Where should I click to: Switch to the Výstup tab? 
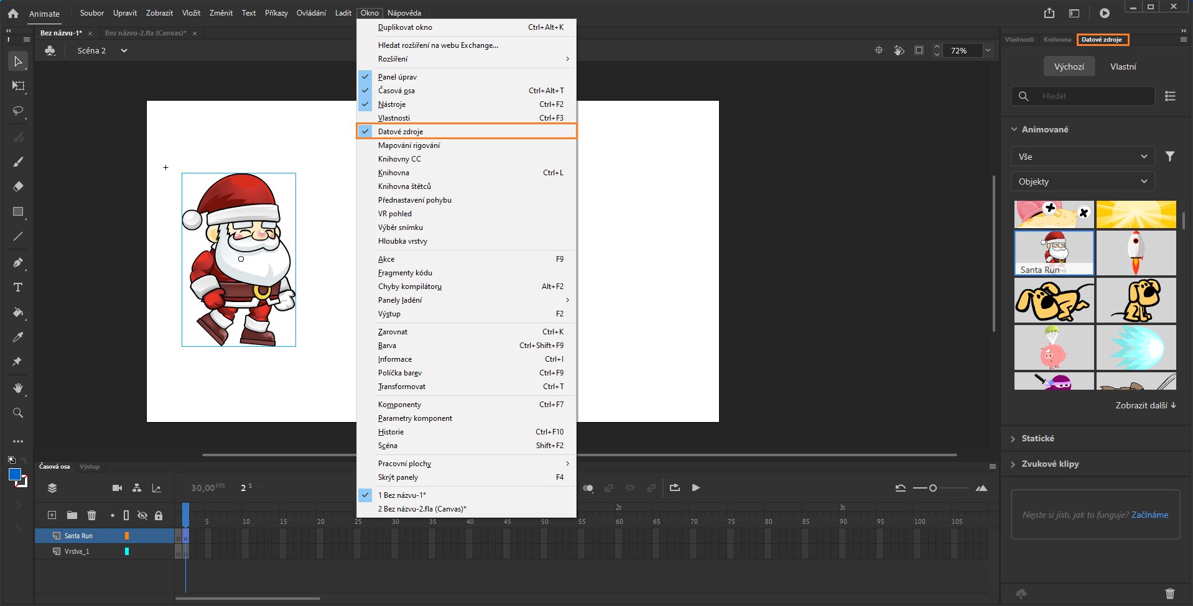pyautogui.click(x=90, y=466)
